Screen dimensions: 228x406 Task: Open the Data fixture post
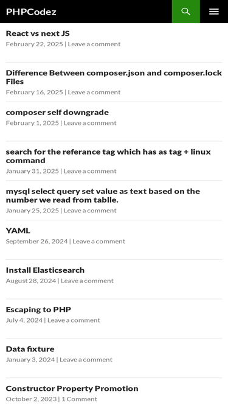point(30,349)
